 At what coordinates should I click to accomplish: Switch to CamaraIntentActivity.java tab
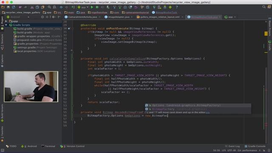click(82, 17)
